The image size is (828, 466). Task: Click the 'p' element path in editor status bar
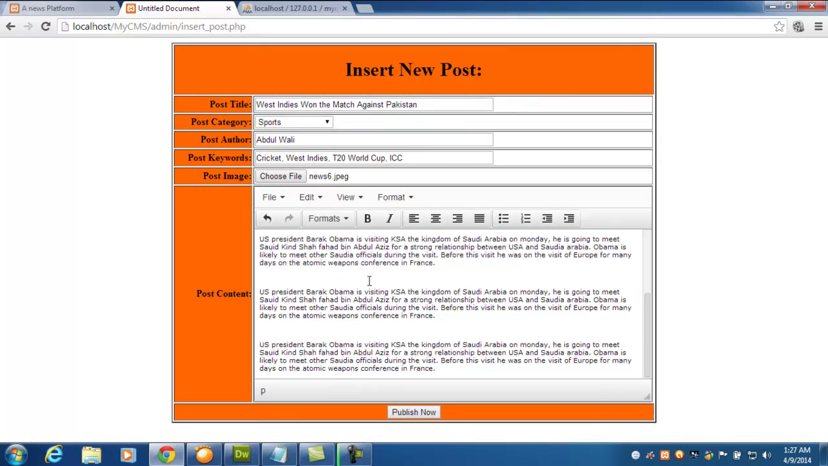click(x=263, y=391)
